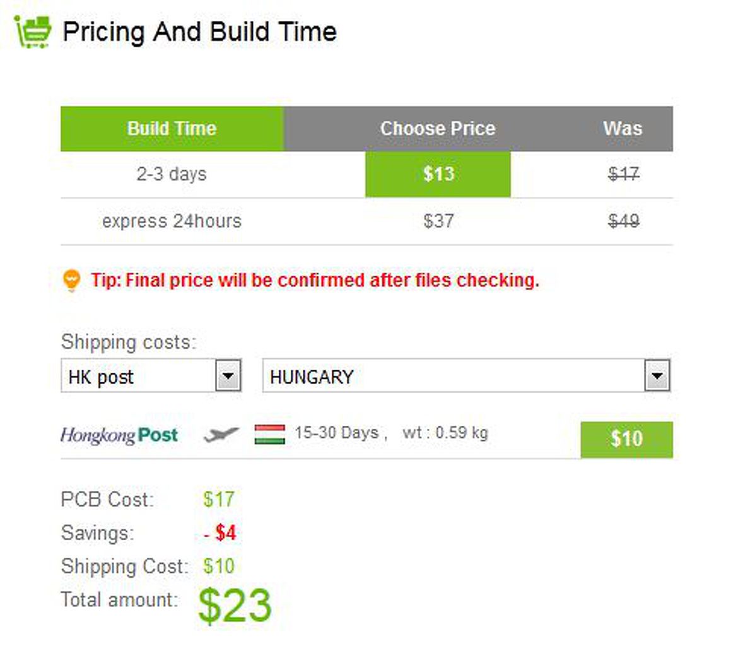Click the $23 total amount
Image resolution: width=755 pixels, height=646 pixels.
(235, 606)
